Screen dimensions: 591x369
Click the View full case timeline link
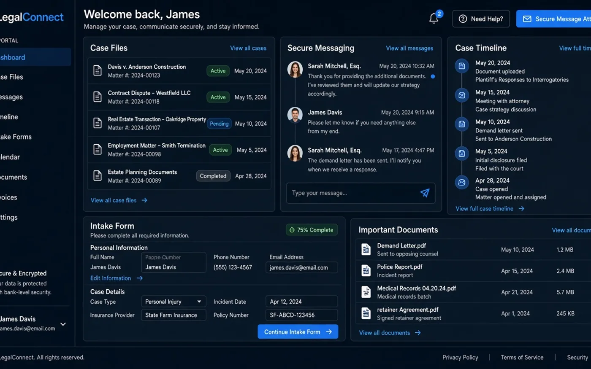pyautogui.click(x=490, y=209)
